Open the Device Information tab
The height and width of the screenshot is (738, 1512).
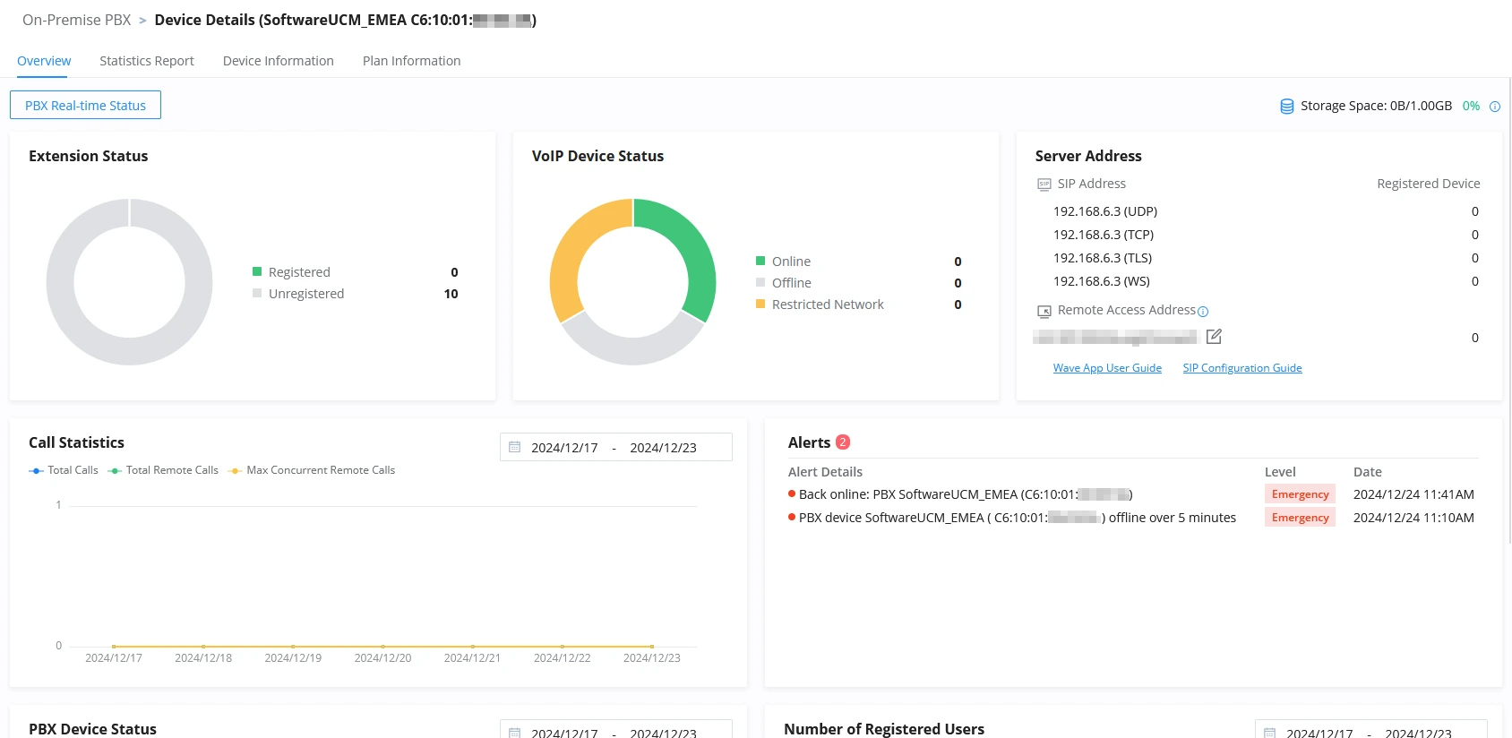[x=279, y=61]
